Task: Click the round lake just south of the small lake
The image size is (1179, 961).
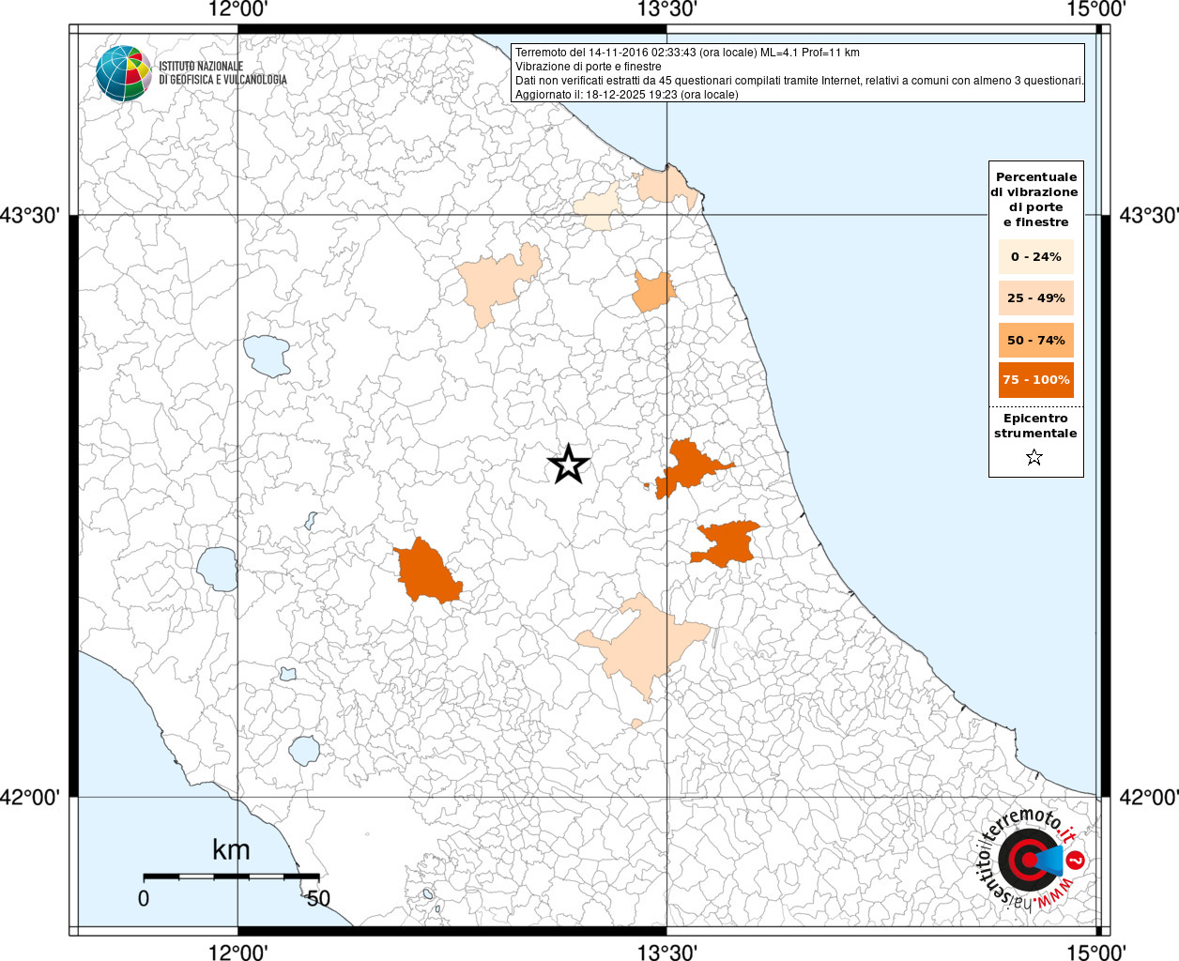Action: [304, 751]
